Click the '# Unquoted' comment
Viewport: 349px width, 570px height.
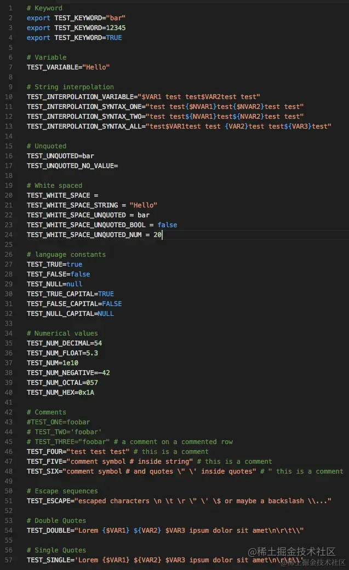(x=47, y=146)
